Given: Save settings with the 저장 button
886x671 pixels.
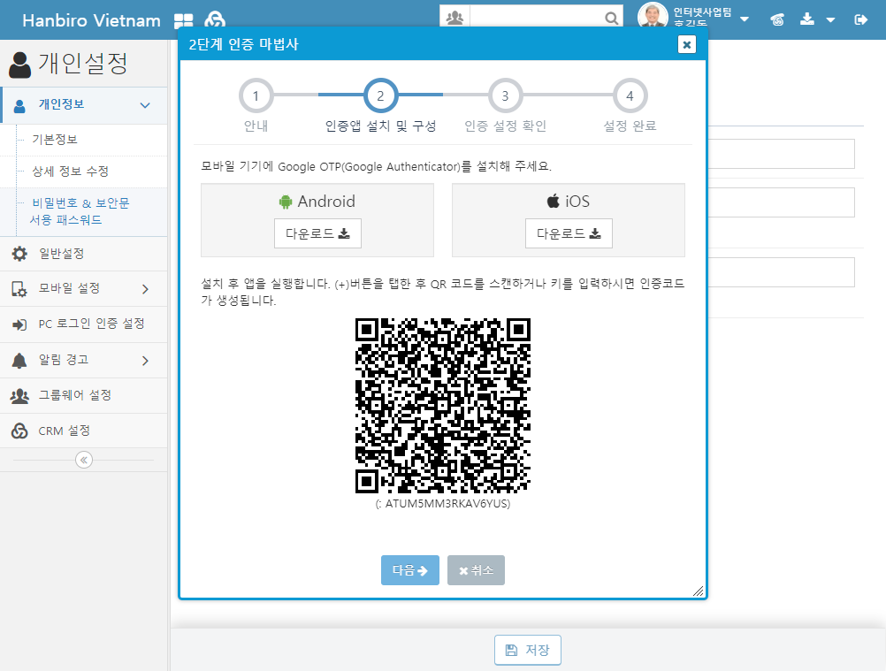Looking at the screenshot, I should (x=528, y=650).
